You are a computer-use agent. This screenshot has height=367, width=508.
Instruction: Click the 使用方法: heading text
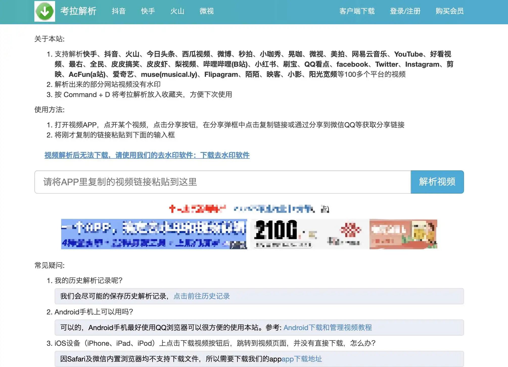click(x=50, y=110)
